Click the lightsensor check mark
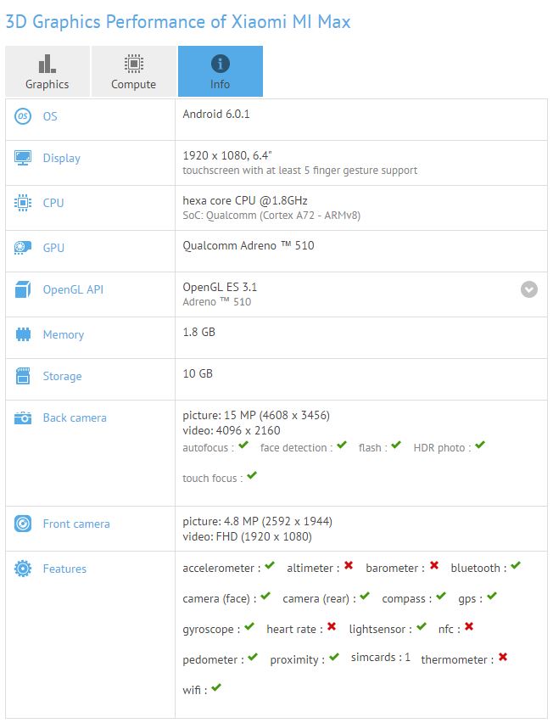The image size is (553, 723). click(422, 626)
